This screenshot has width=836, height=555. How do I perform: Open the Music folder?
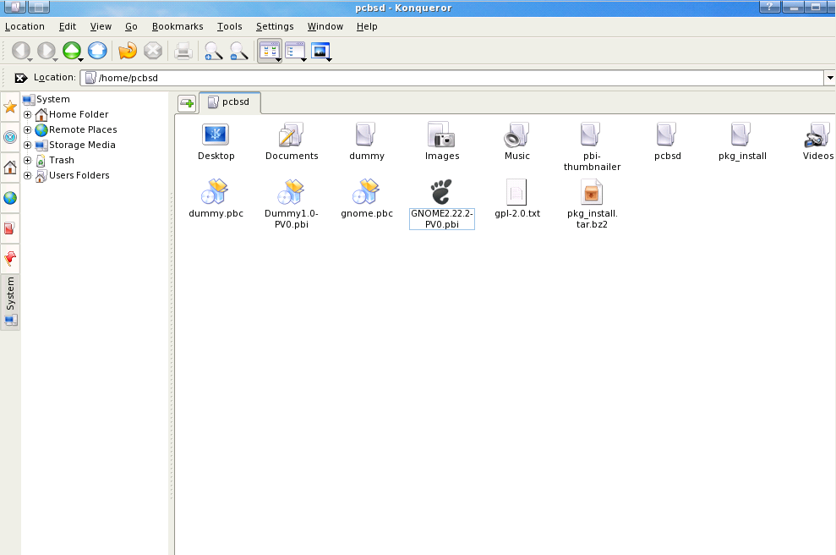pyautogui.click(x=517, y=141)
